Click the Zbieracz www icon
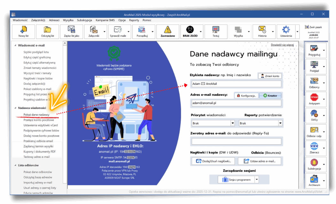Viewport: 336px width, 204px height. point(314,148)
